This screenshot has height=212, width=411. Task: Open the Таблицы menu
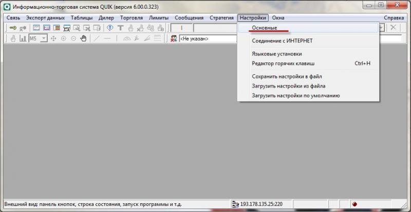(82, 18)
